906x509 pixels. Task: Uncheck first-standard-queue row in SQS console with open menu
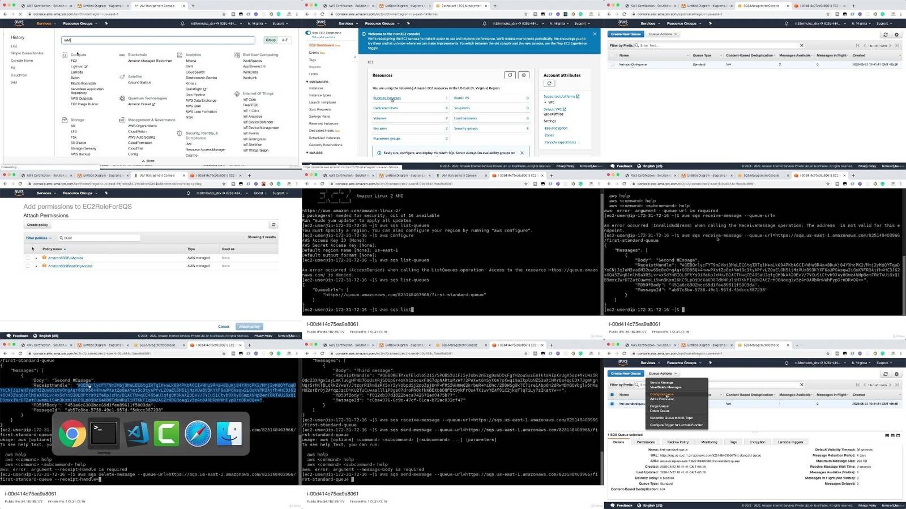[x=612, y=404]
